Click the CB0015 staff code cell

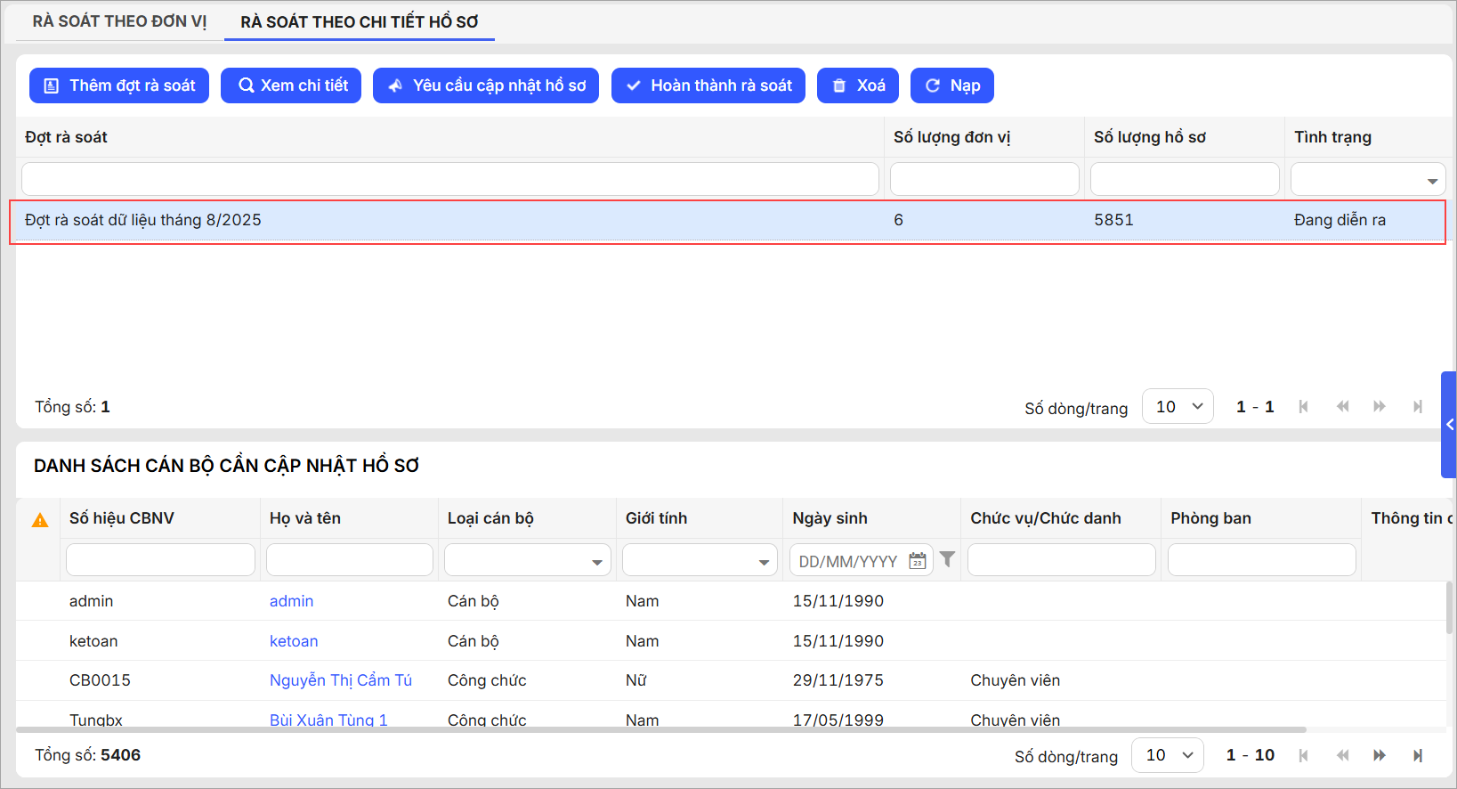tap(100, 680)
